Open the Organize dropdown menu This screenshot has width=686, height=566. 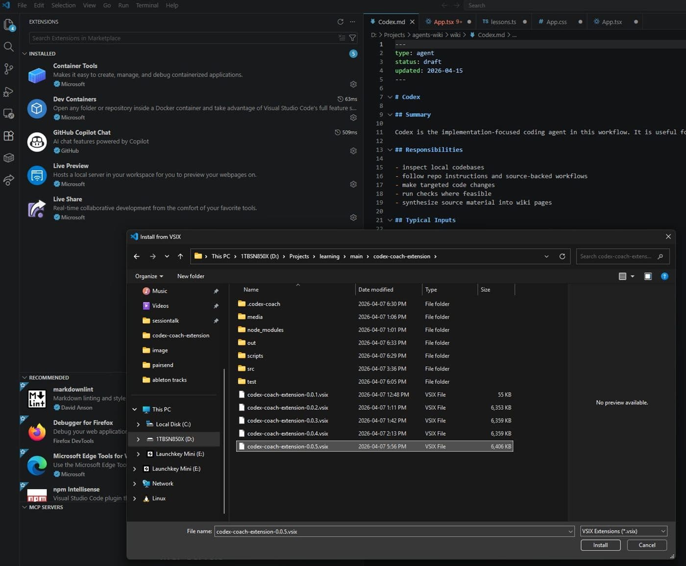[x=149, y=276]
